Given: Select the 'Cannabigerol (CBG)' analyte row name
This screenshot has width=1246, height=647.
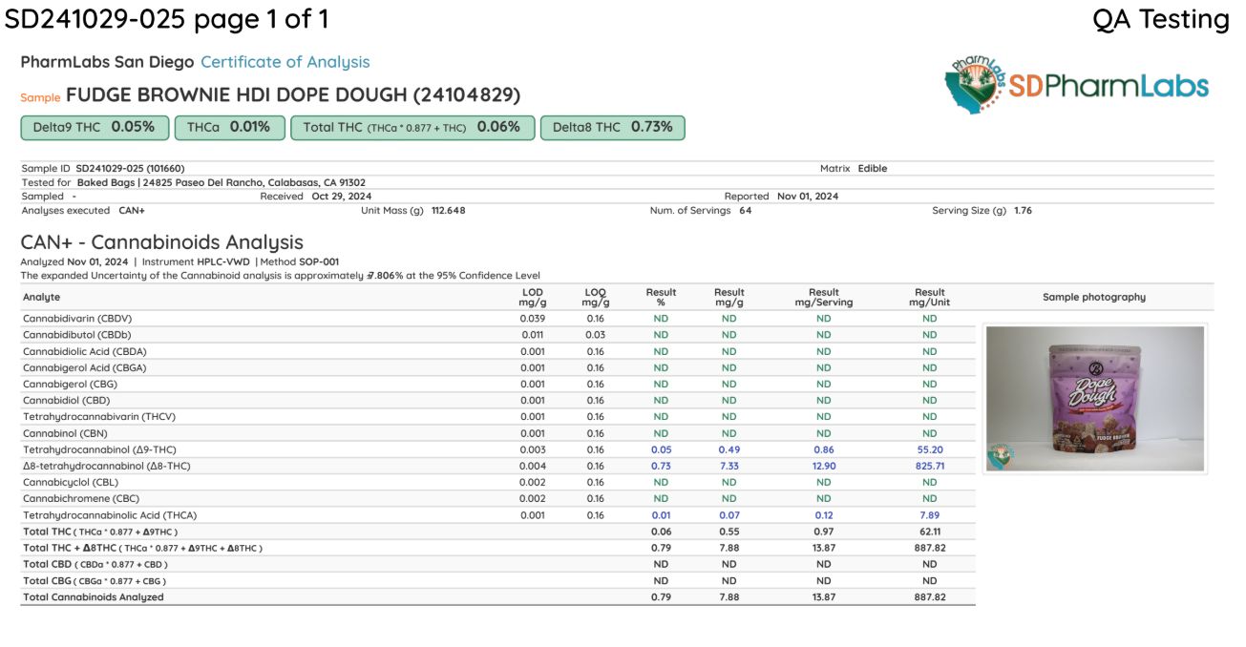Looking at the screenshot, I should [69, 384].
